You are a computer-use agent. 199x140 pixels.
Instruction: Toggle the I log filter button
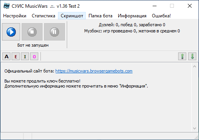coord(25,56)
